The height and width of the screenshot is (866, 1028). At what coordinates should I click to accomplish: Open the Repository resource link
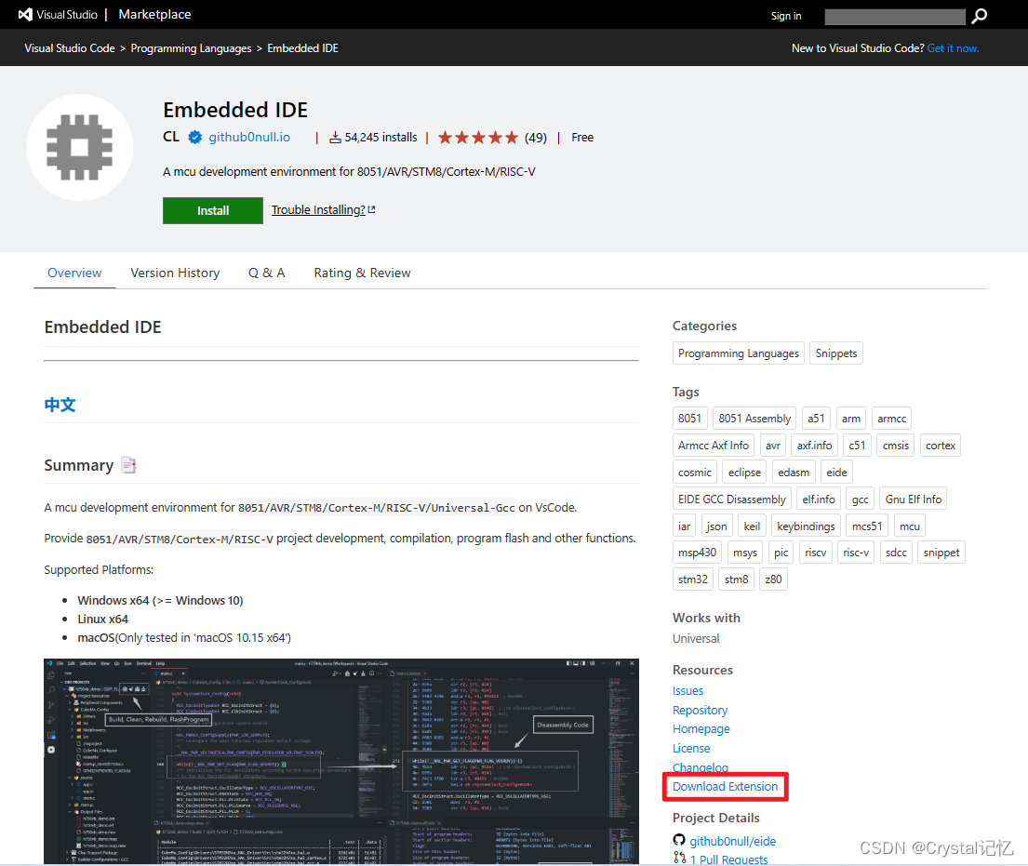700,710
